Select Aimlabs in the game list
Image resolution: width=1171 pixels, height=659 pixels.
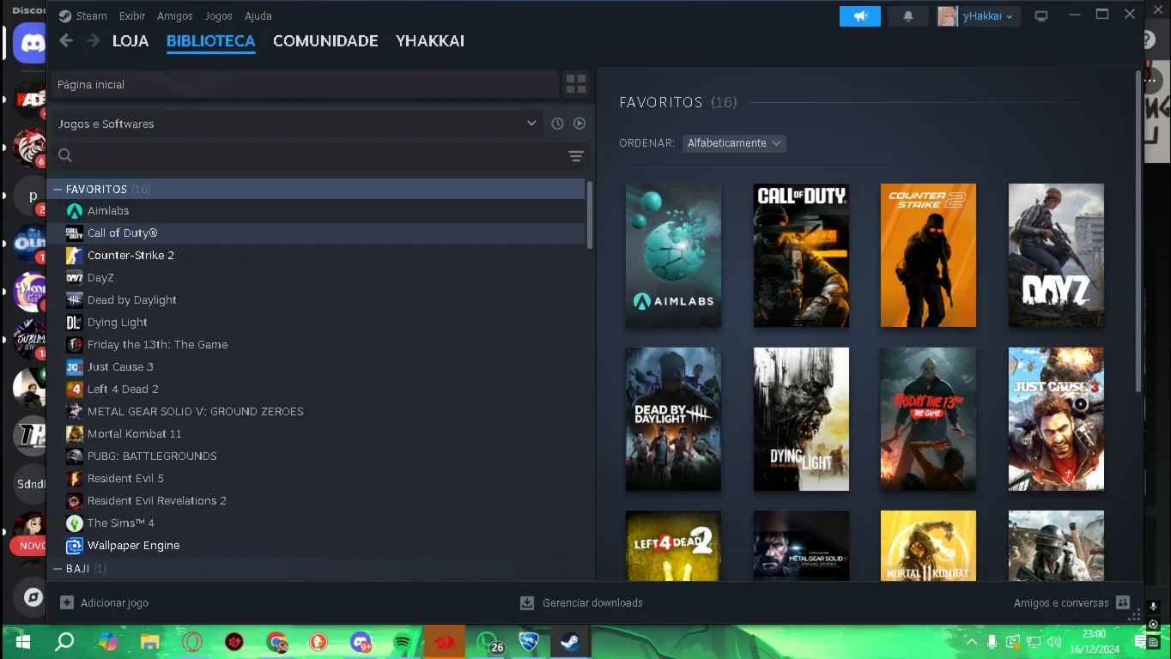[x=316, y=210]
